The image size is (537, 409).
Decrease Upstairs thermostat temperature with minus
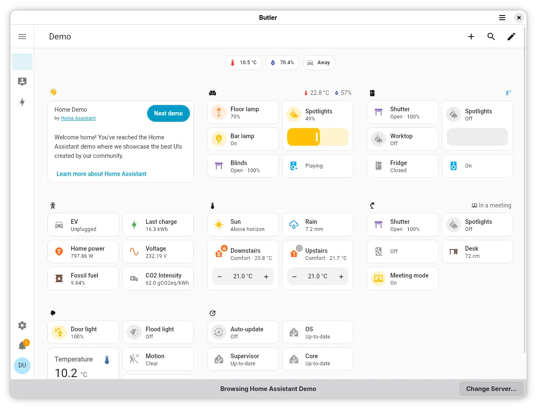(294, 276)
